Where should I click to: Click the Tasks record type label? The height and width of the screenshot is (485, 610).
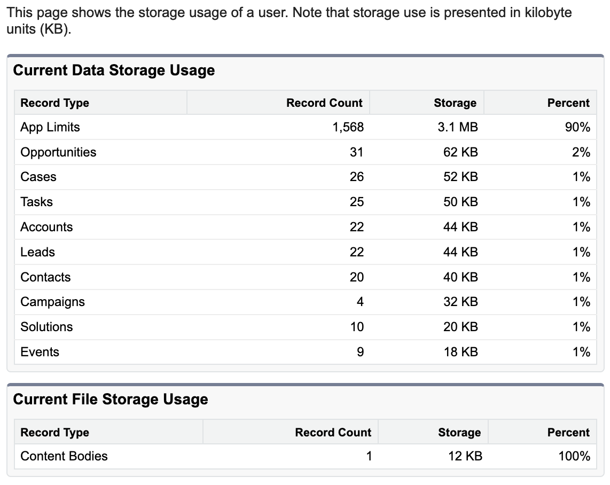(x=37, y=202)
